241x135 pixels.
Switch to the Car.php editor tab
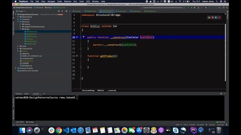tap(77, 11)
